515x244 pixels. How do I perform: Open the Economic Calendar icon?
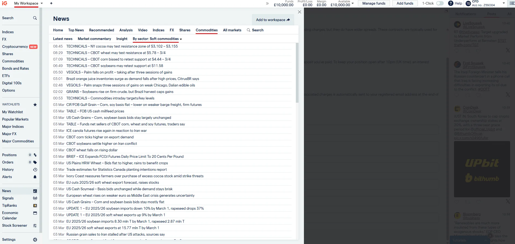(35, 213)
